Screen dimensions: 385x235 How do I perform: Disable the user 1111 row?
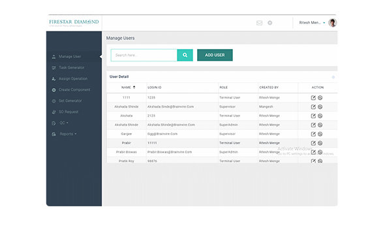(x=320, y=98)
